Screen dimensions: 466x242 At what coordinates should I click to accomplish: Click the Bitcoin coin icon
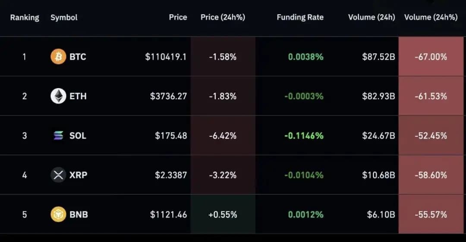coord(58,57)
